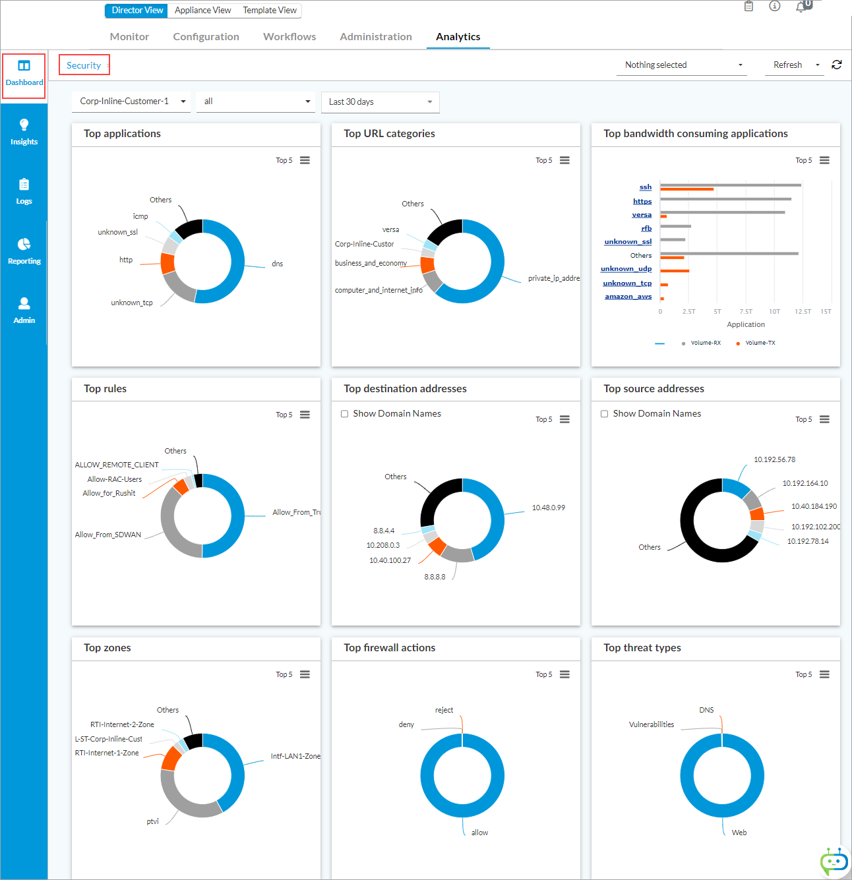Open the Last 30 days time range dropdown
This screenshot has width=852, height=880.
pyautogui.click(x=380, y=102)
